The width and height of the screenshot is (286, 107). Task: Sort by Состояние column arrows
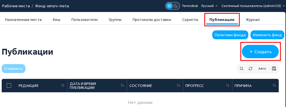(178, 85)
